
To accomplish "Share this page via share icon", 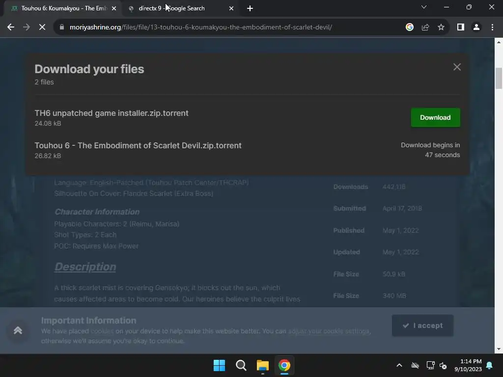I will pos(425,27).
